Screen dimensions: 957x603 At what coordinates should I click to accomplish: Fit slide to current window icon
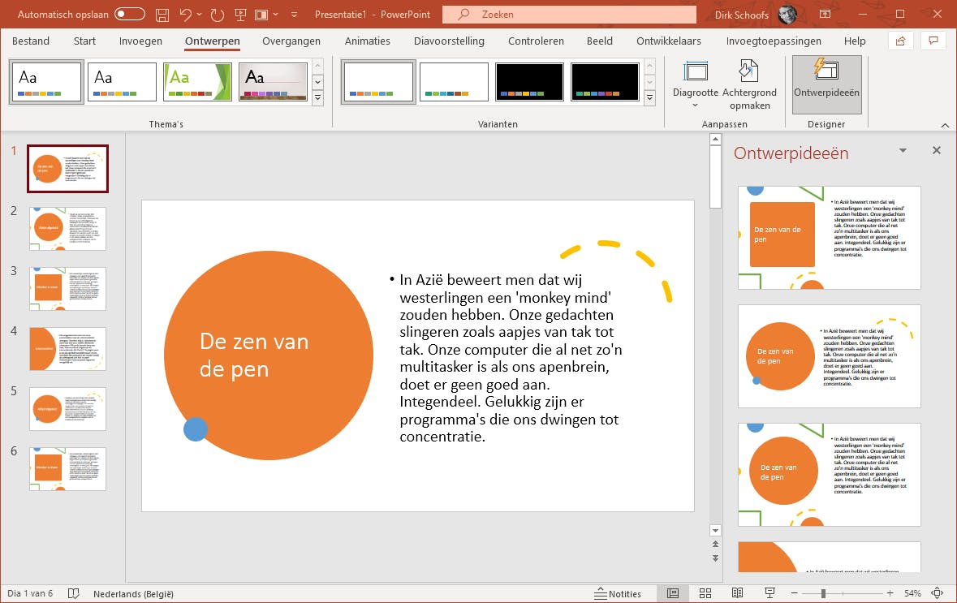(x=938, y=593)
